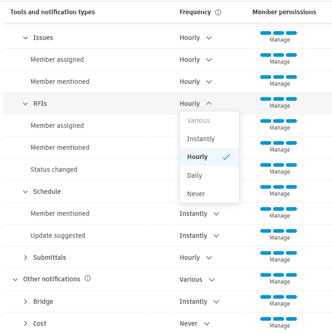Open the Frequency column info tooltip

pos(218,12)
